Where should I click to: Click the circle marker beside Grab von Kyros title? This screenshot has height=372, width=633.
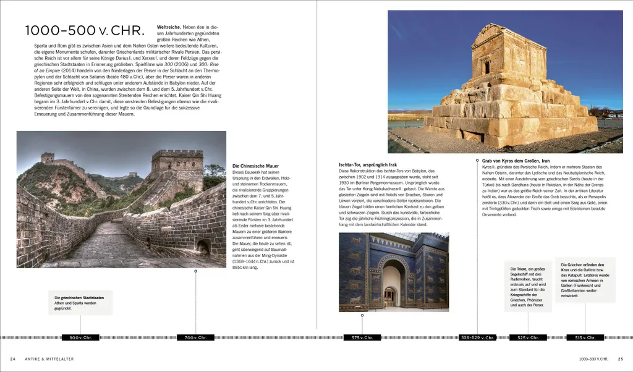[x=478, y=161]
